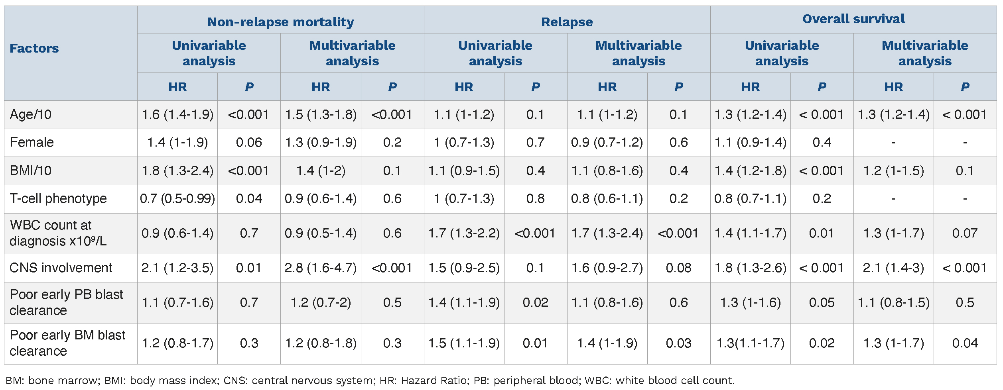Click the BMI/10 row label
This screenshot has width=1003, height=390.
(x=31, y=171)
